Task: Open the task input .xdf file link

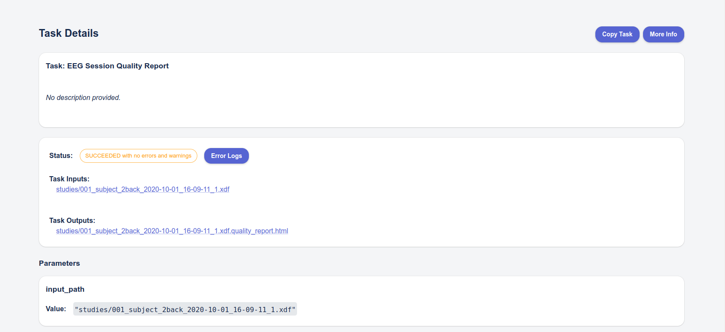Action: click(143, 189)
